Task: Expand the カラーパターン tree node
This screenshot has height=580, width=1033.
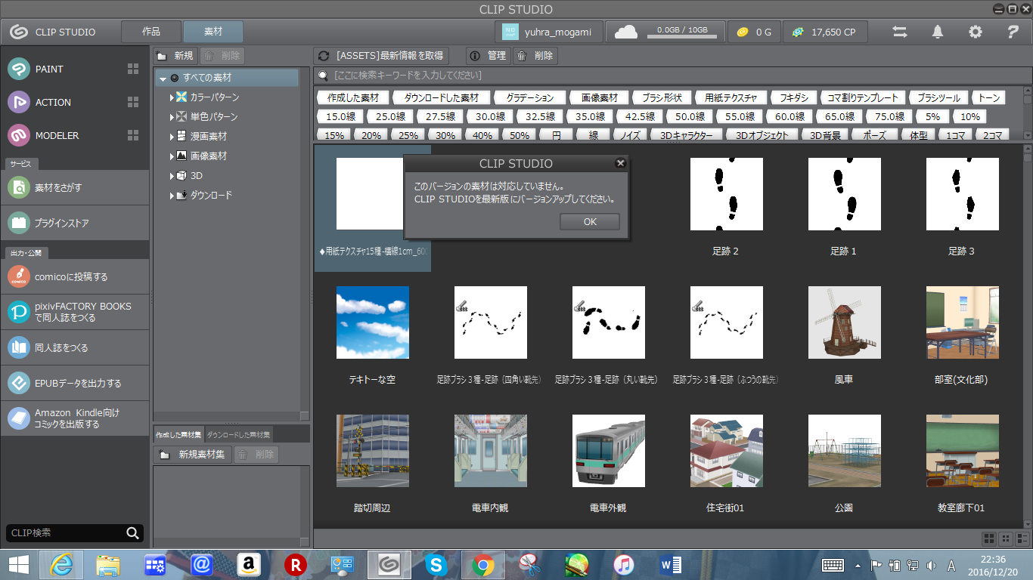Action: point(172,97)
